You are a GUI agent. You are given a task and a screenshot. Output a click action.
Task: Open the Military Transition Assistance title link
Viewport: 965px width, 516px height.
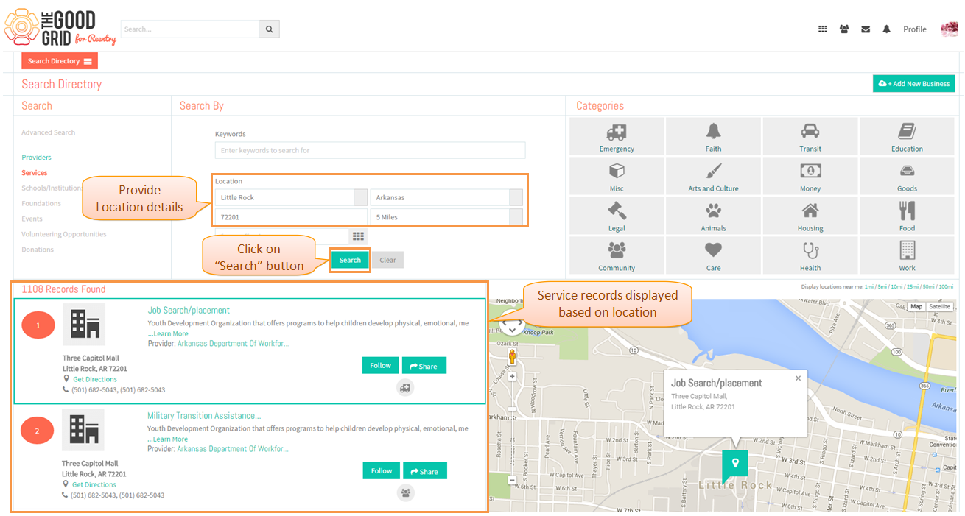click(204, 416)
